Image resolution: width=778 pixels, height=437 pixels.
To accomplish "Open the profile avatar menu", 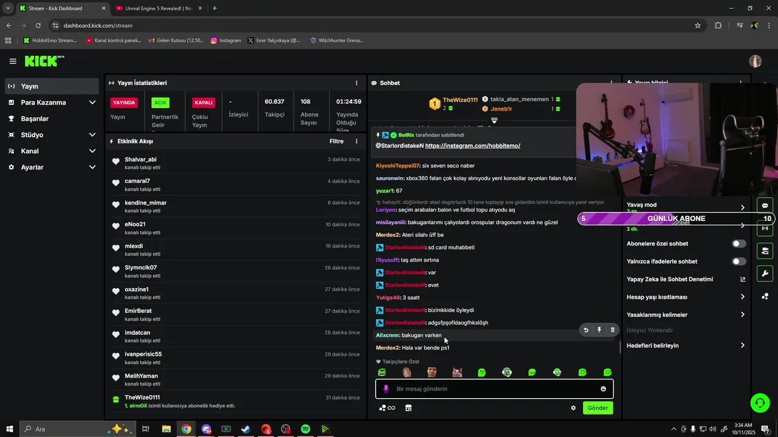I will 756,61.
